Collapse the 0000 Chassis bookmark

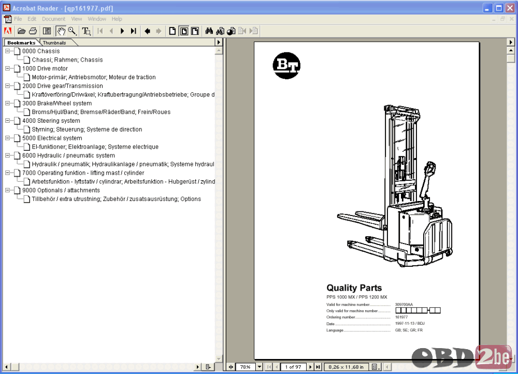(x=8, y=51)
